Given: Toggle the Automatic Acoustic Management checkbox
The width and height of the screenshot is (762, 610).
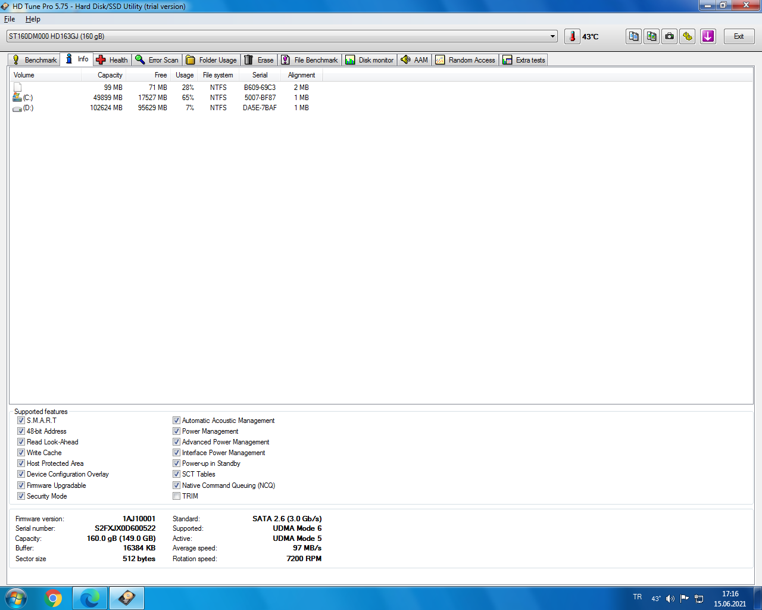Looking at the screenshot, I should tap(176, 421).
